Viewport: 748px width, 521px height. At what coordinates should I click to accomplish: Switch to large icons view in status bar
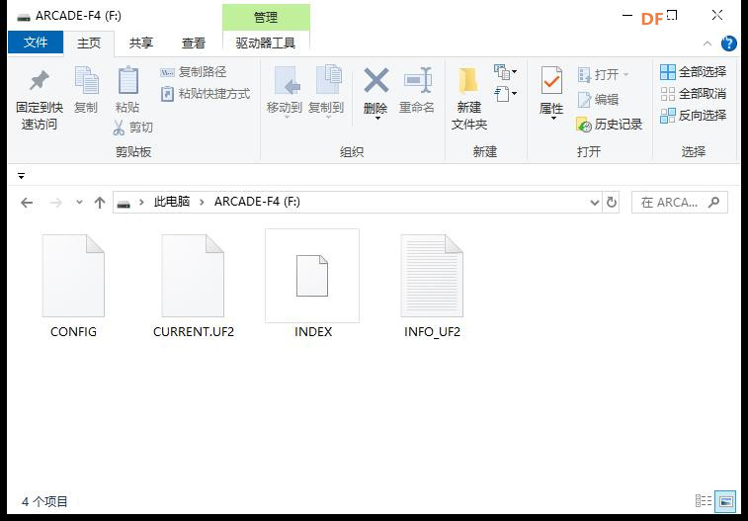726,501
